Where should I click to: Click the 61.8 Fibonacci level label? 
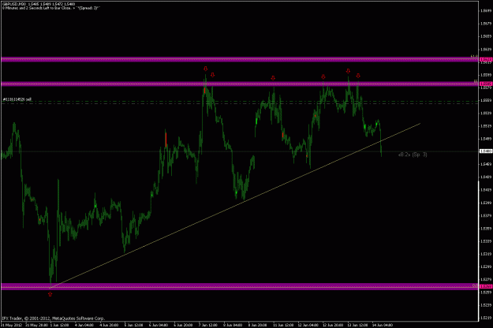point(474,56)
